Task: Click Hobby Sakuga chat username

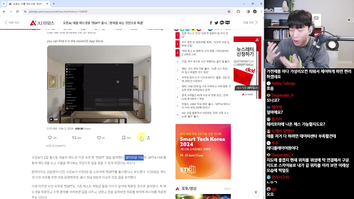Action: point(283,83)
